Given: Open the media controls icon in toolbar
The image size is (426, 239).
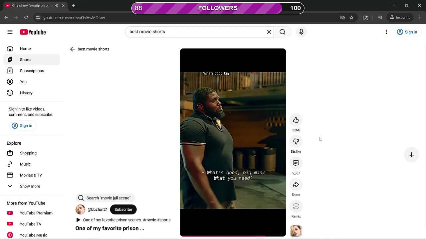Looking at the screenshot, I should pyautogui.click(x=380, y=17).
